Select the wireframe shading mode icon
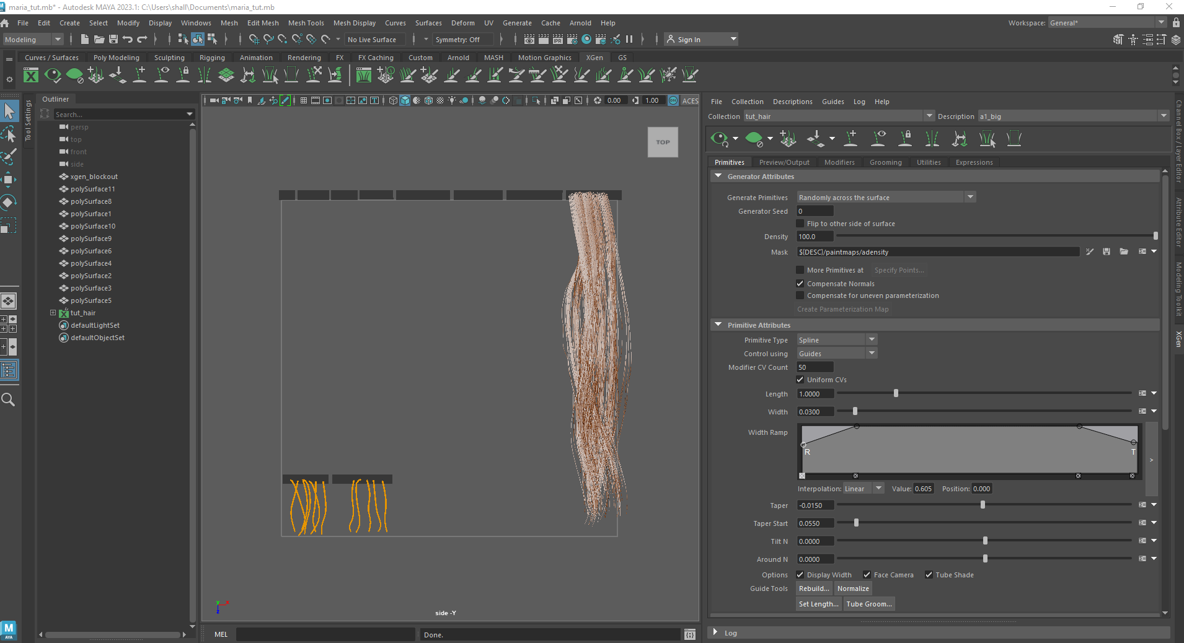Screen dimensions: 1184x643 tap(392, 101)
